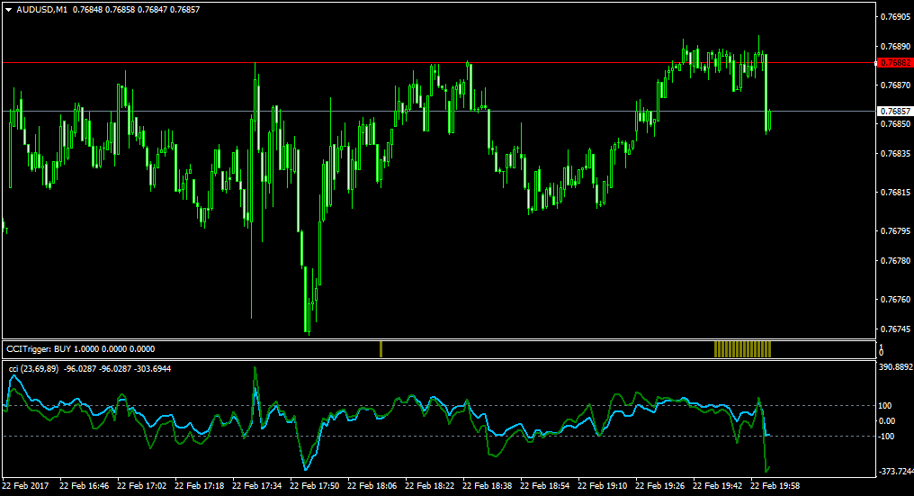Click the 22 Feb 19:26 time label
The image size is (914, 496).
(x=659, y=485)
